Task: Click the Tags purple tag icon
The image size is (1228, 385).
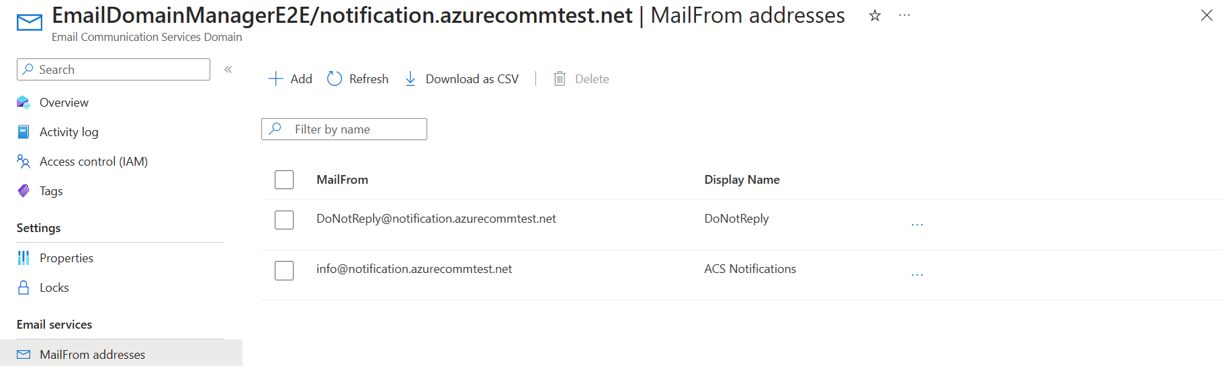Action: click(x=24, y=191)
